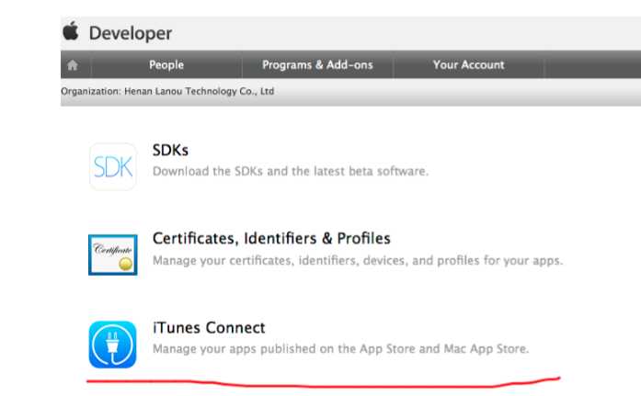Open the iTunes Connect heading link
641x396 pixels.
click(209, 328)
